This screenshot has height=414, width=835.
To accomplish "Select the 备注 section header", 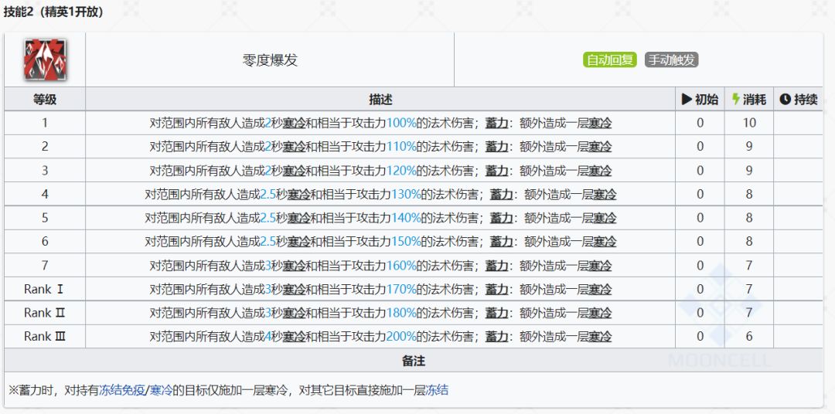I will (413, 361).
